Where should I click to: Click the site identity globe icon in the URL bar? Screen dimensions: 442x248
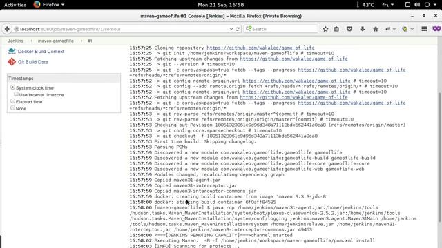(17, 29)
